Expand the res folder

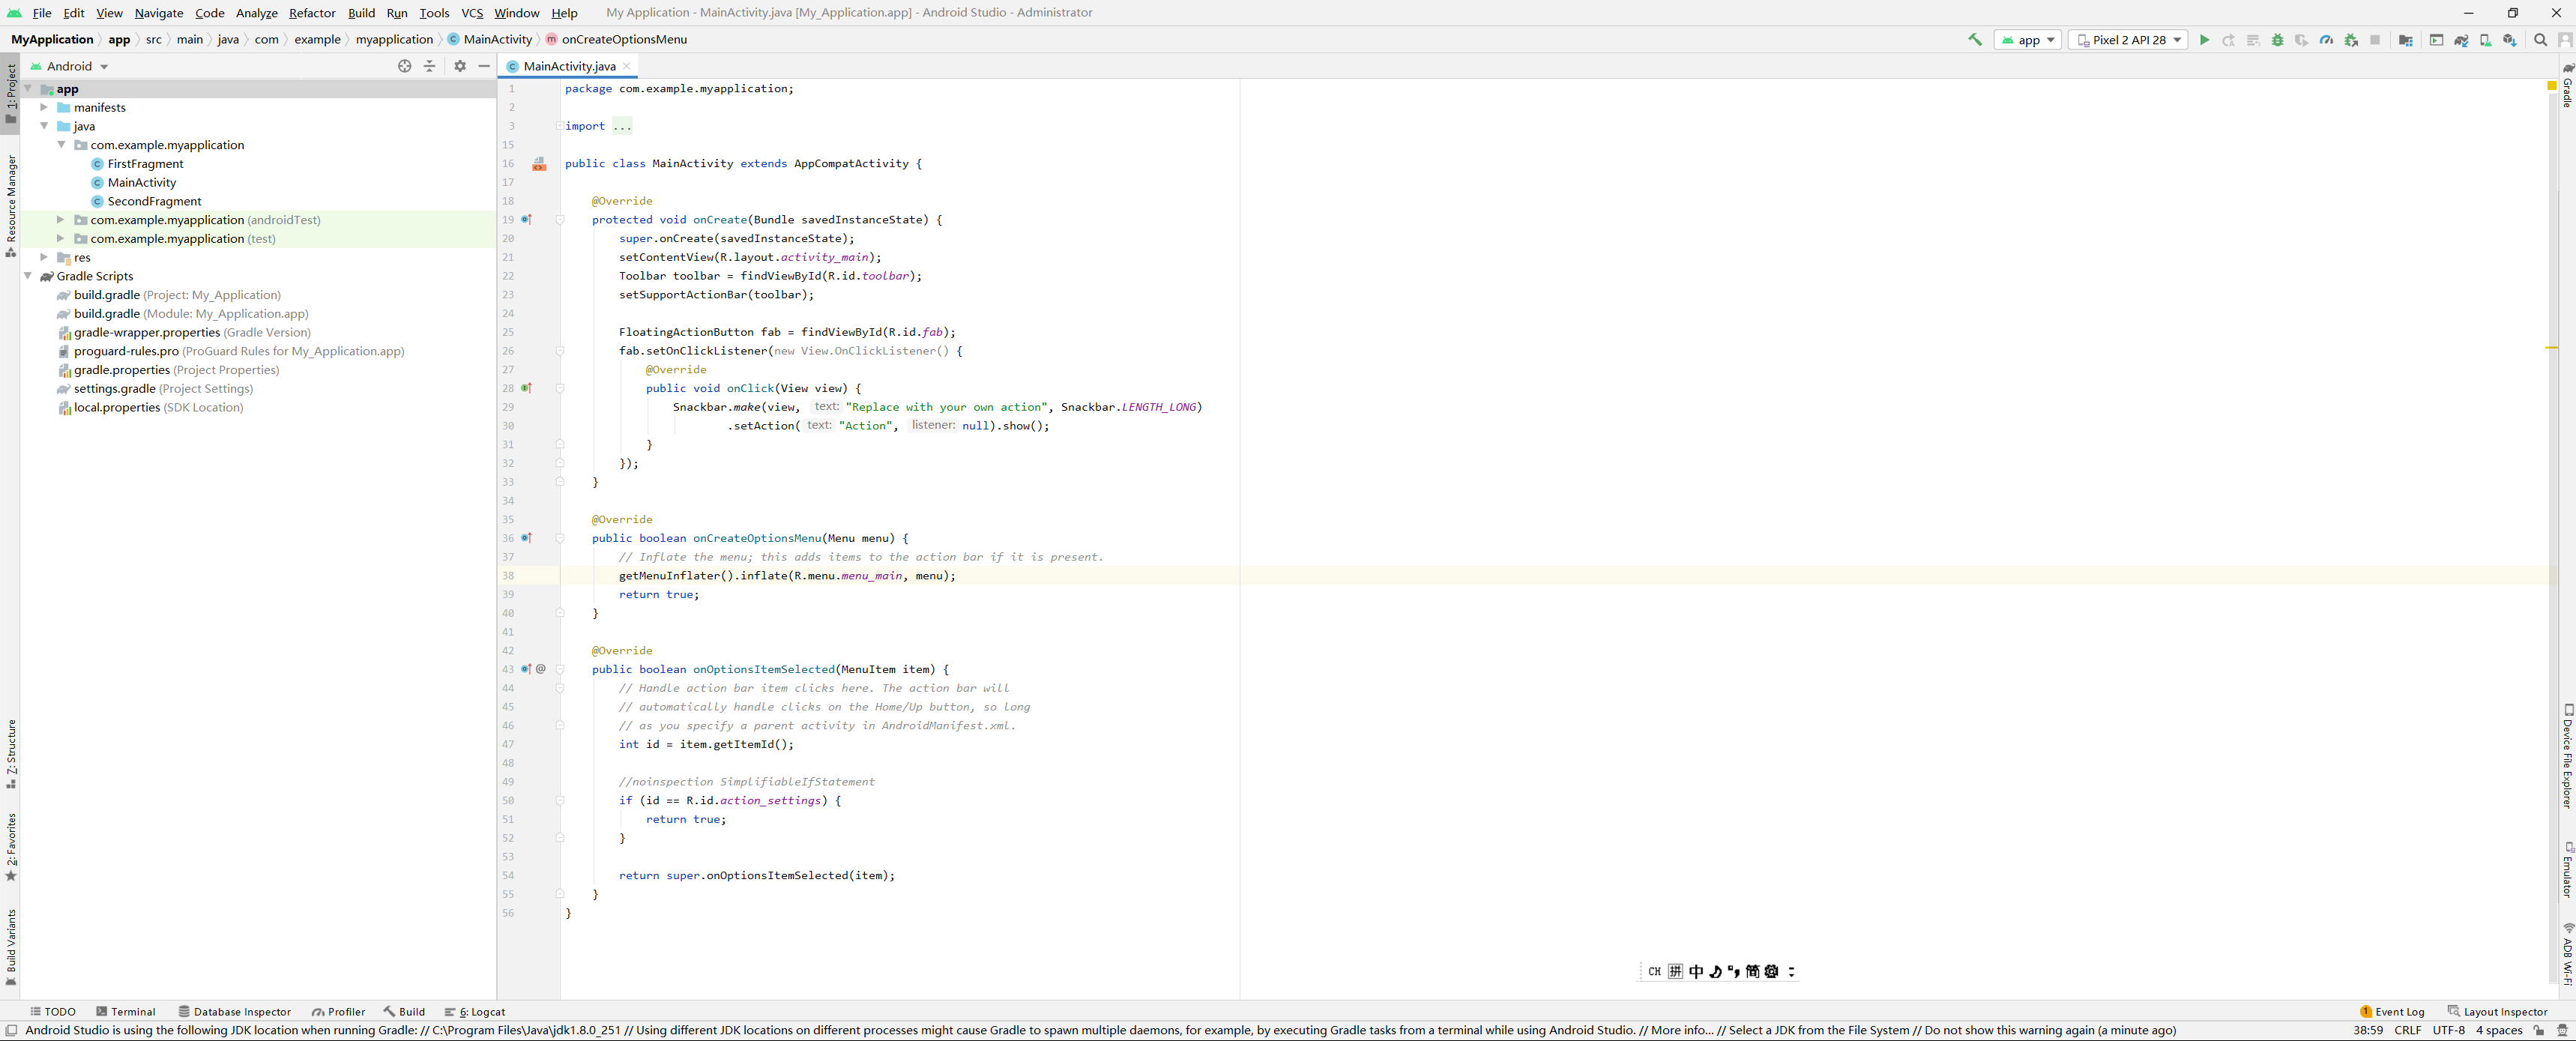pyautogui.click(x=44, y=257)
